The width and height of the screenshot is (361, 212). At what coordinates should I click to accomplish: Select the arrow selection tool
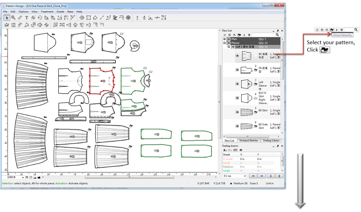tap(7, 18)
